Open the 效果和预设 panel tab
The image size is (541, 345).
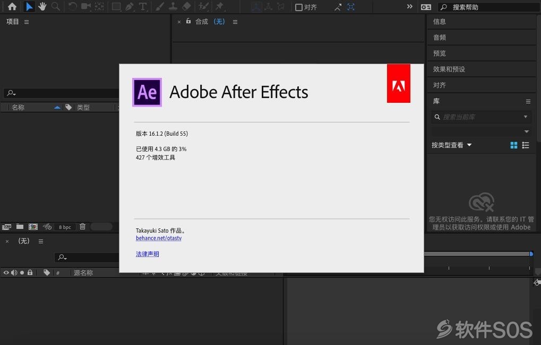[x=449, y=69]
